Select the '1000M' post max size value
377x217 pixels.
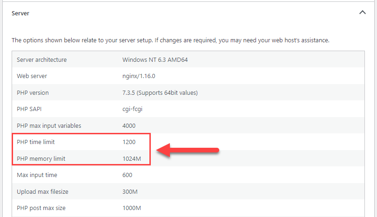click(x=132, y=208)
